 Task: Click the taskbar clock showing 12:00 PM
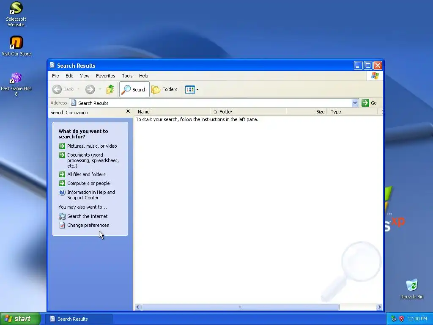(417, 319)
